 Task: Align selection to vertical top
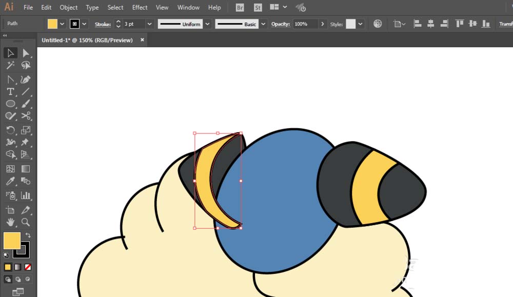pyautogui.click(x=459, y=24)
